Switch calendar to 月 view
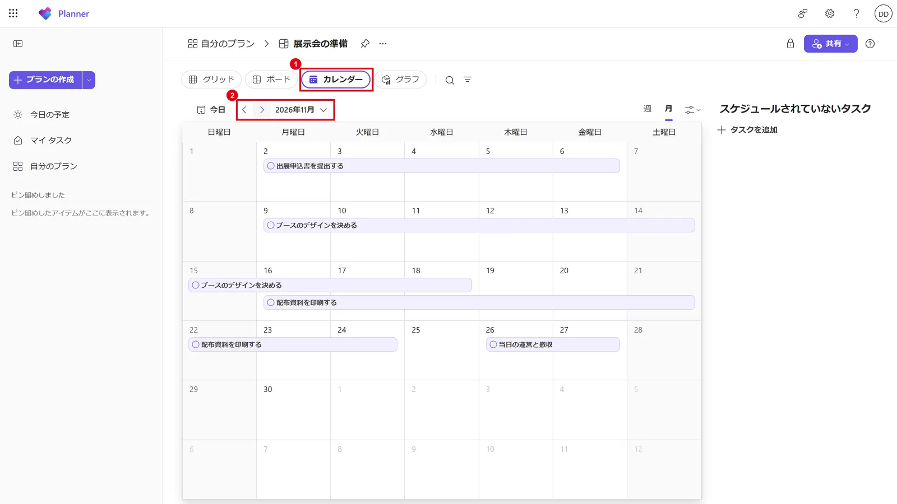This screenshot has width=897, height=504. click(x=668, y=109)
